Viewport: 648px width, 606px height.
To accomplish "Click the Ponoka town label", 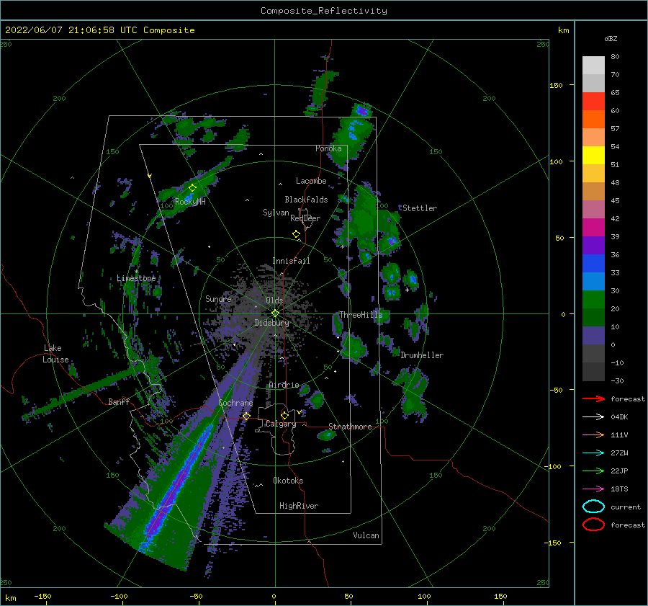I will point(328,148).
